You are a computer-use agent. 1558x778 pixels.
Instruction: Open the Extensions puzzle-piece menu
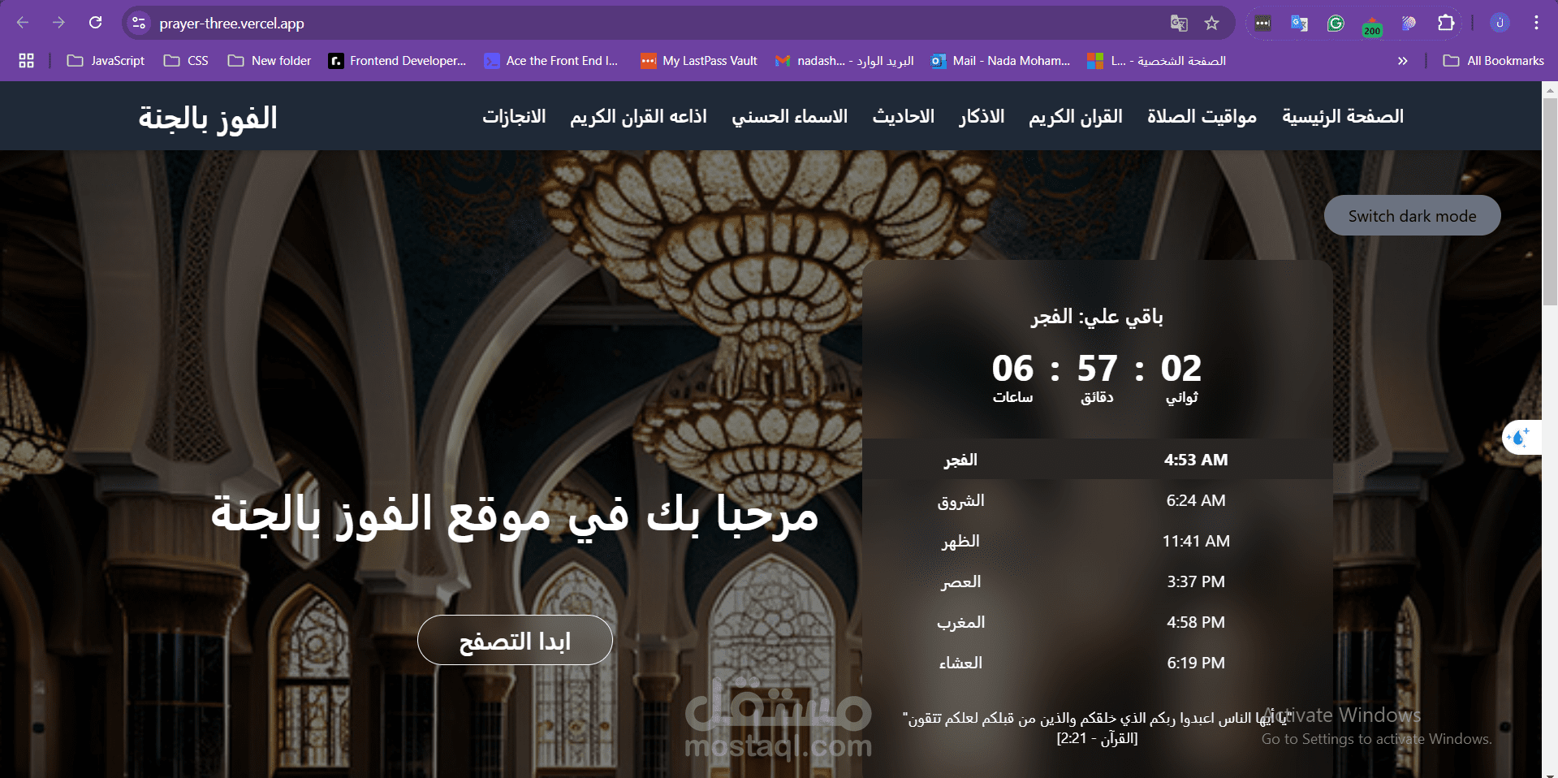(1446, 23)
